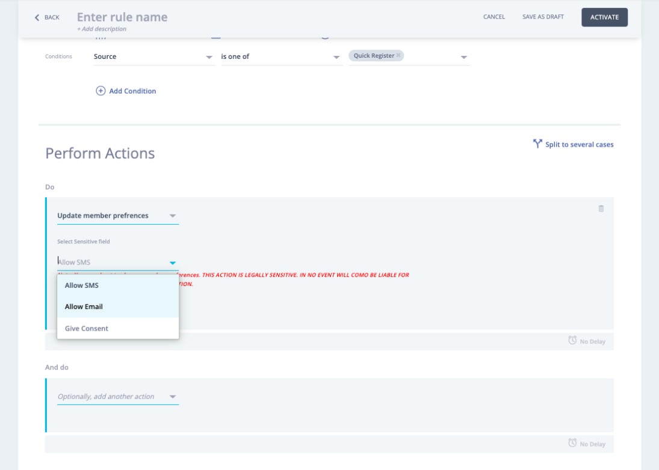Select Give Consent from the list
The height and width of the screenshot is (470, 659).
pos(118,328)
